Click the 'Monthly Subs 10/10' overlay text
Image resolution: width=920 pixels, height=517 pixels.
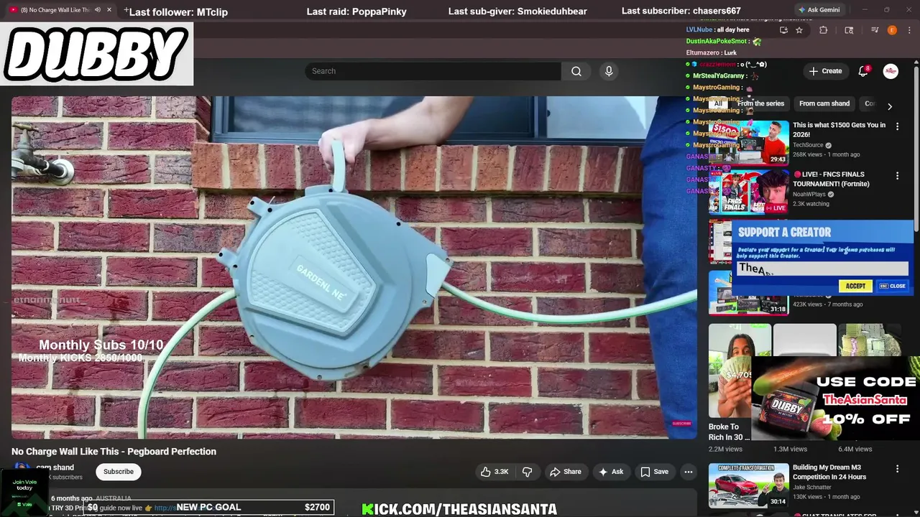pos(101,345)
